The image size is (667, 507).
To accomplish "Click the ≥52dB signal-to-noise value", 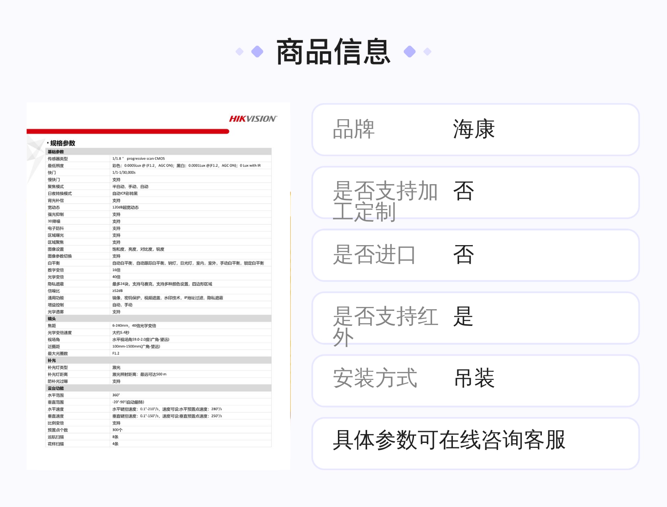I will [117, 291].
